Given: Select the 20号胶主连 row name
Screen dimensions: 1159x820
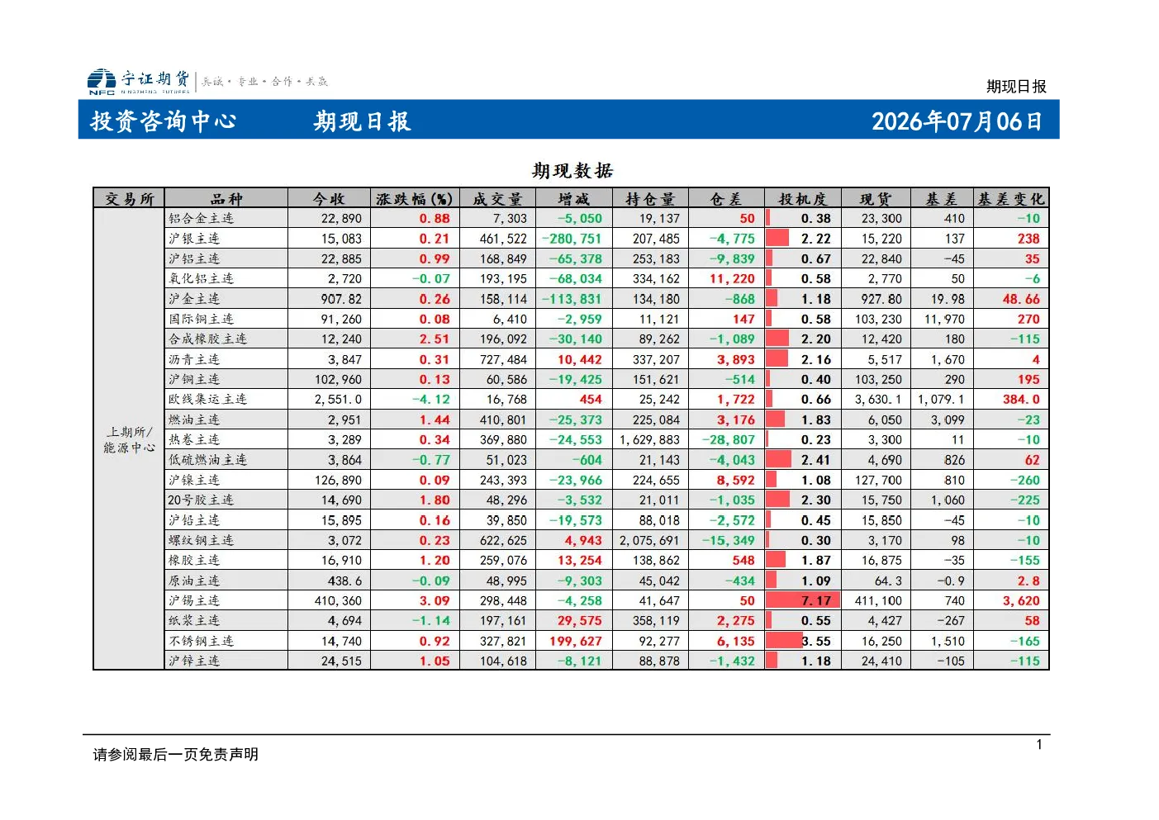Looking at the screenshot, I should (201, 500).
